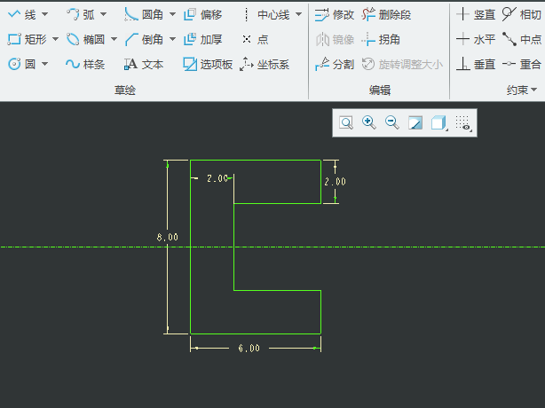Apply the 相切 (Tangent) constraint
Screen dimensions: 545x408
(x=522, y=14)
